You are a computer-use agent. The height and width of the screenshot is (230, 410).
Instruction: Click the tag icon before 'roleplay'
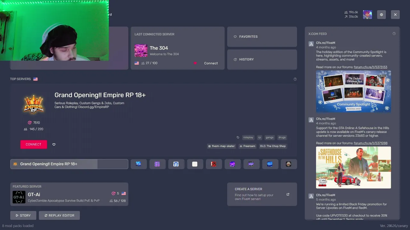coord(238,137)
